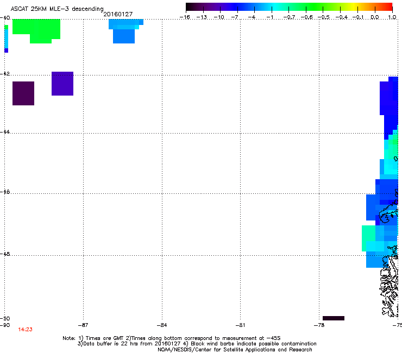The width and height of the screenshot is (402, 353).
Task: Click the large green data patch near -40
Action: tap(36, 31)
